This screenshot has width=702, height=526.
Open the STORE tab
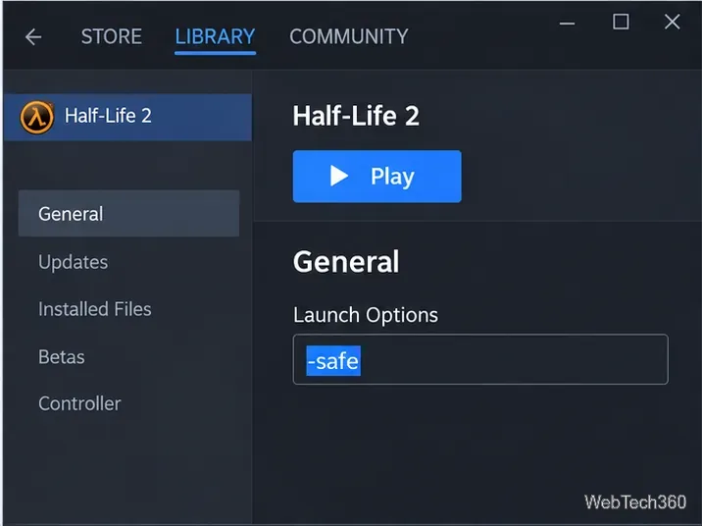pos(111,36)
